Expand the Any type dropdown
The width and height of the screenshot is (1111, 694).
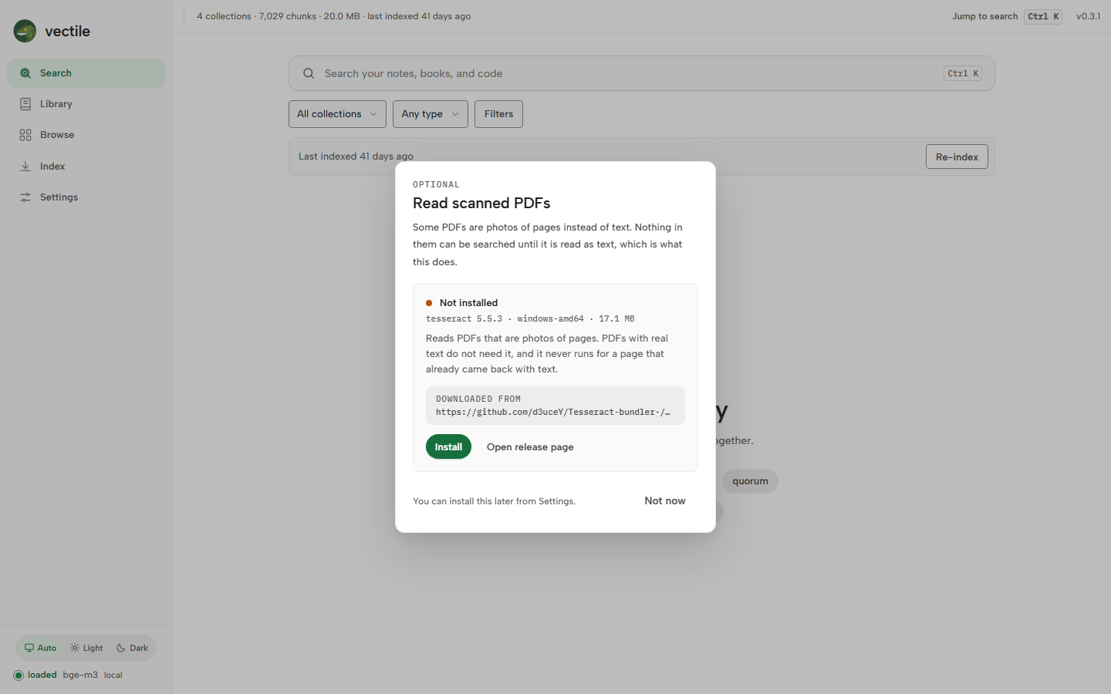click(x=430, y=114)
